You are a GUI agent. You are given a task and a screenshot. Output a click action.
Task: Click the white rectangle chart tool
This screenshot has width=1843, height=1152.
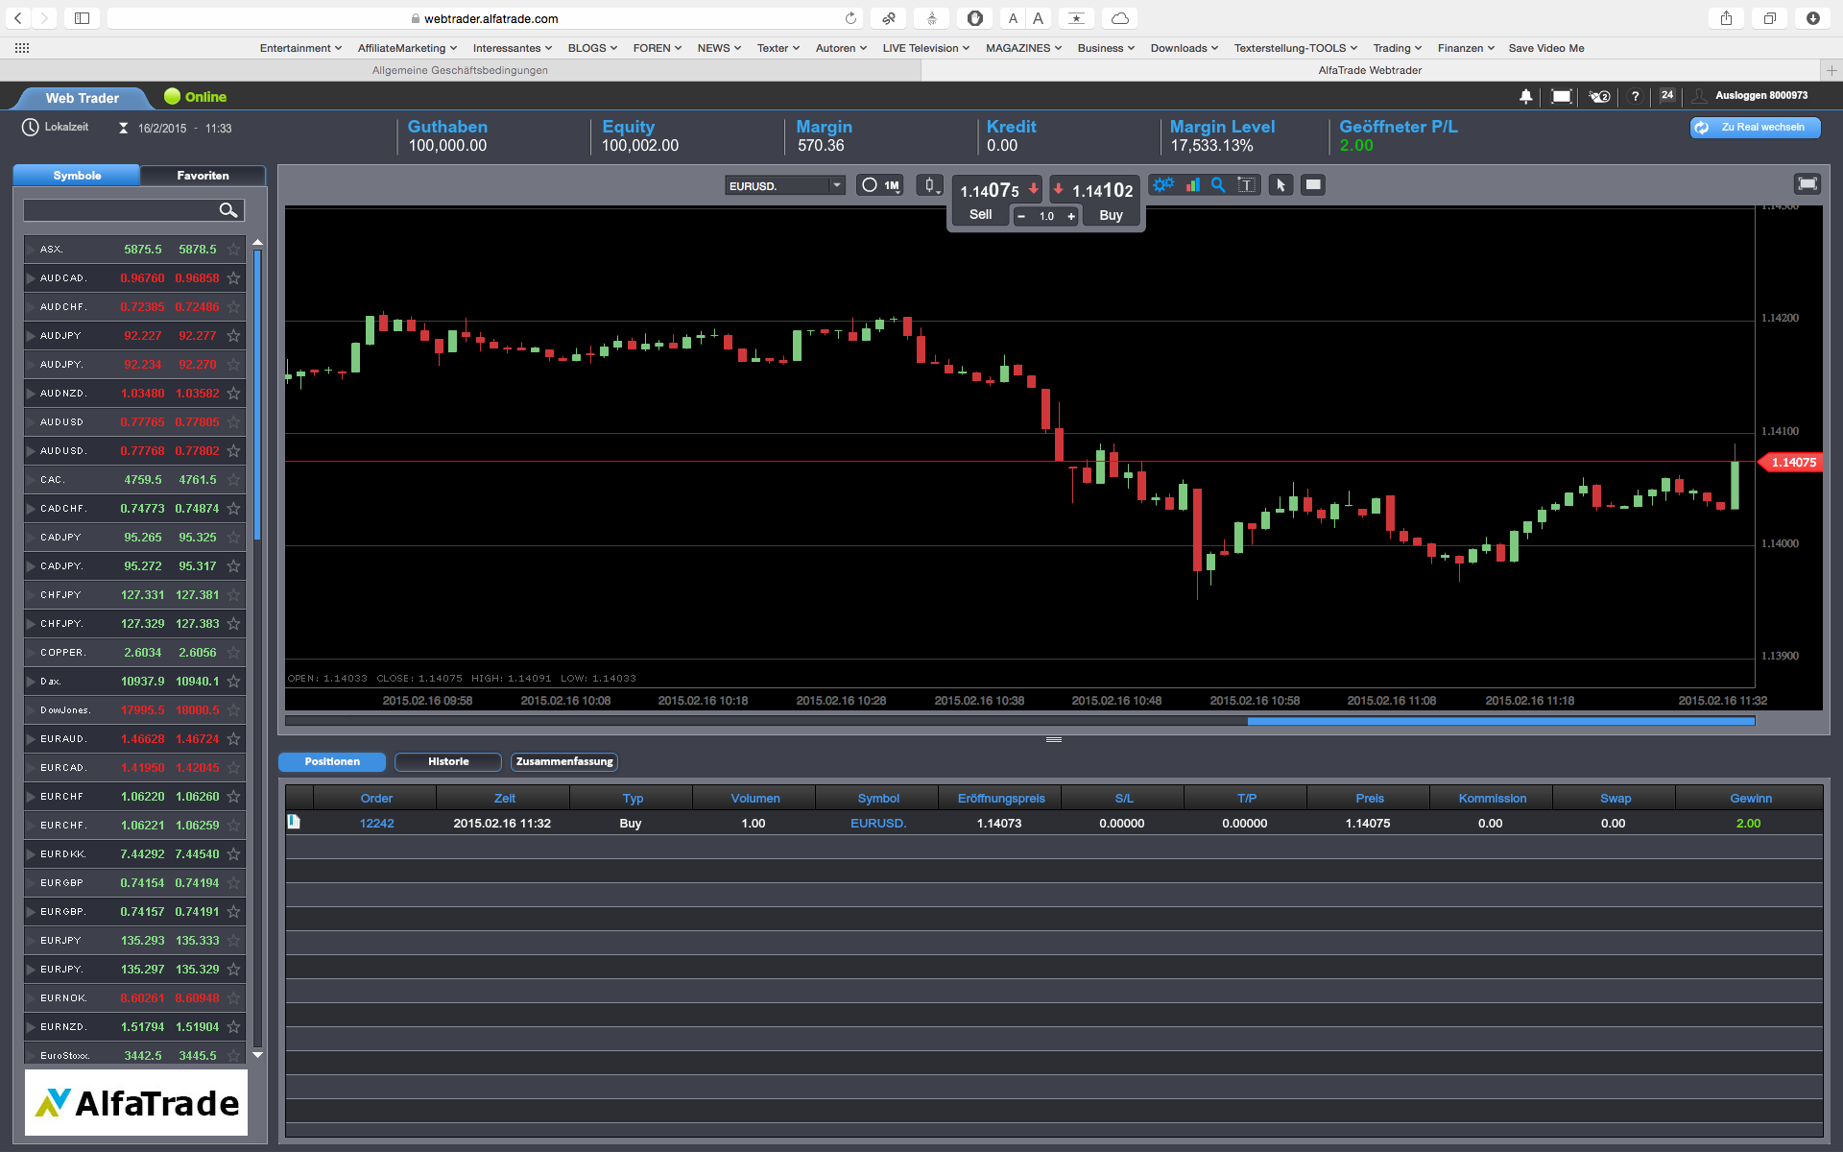point(1313,185)
